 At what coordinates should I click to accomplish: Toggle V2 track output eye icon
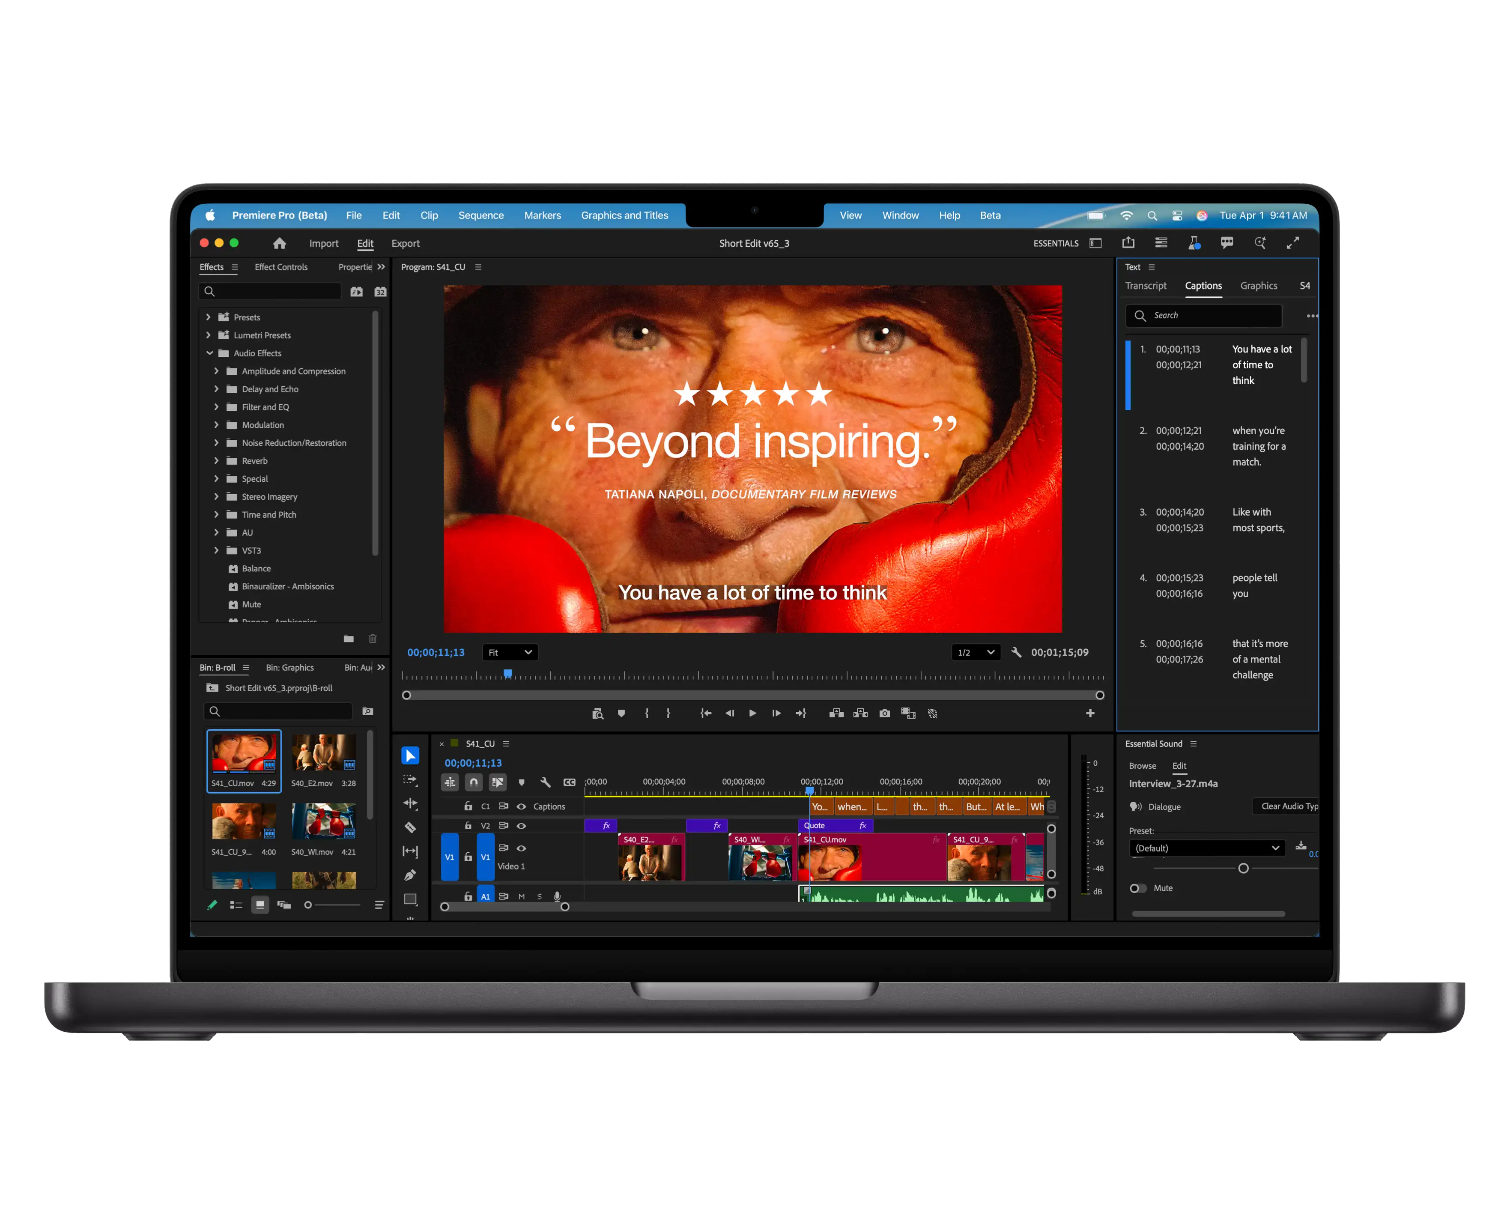(522, 826)
